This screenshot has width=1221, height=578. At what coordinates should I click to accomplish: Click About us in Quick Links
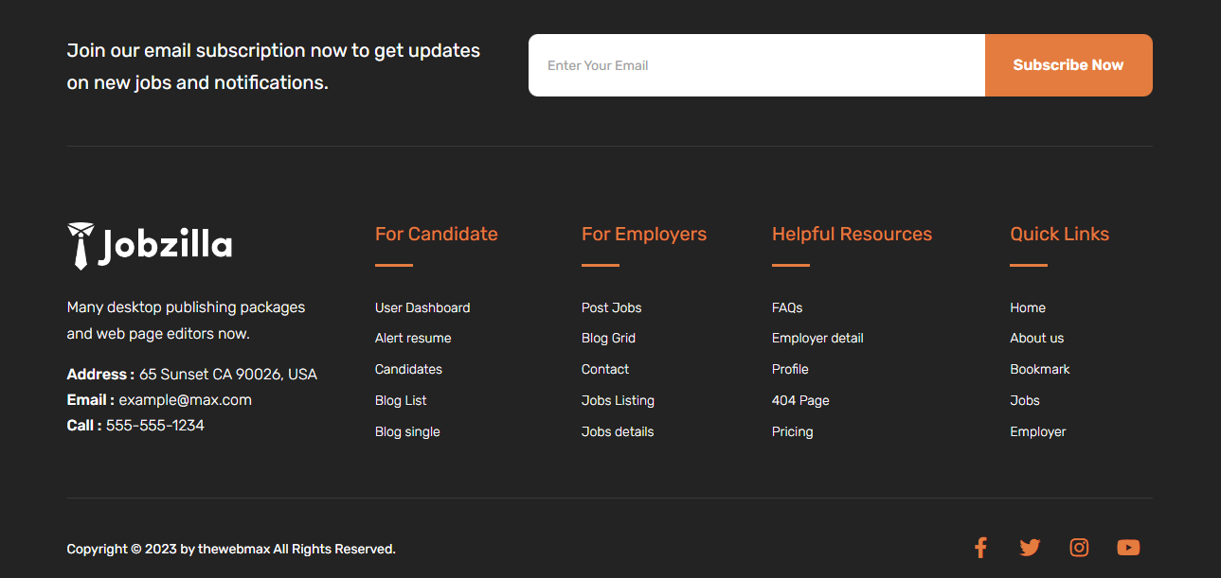(1036, 338)
